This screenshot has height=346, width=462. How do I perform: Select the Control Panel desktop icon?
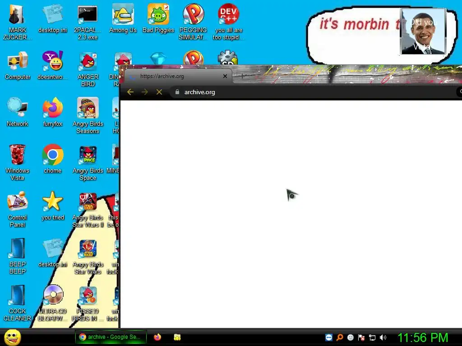tap(18, 209)
